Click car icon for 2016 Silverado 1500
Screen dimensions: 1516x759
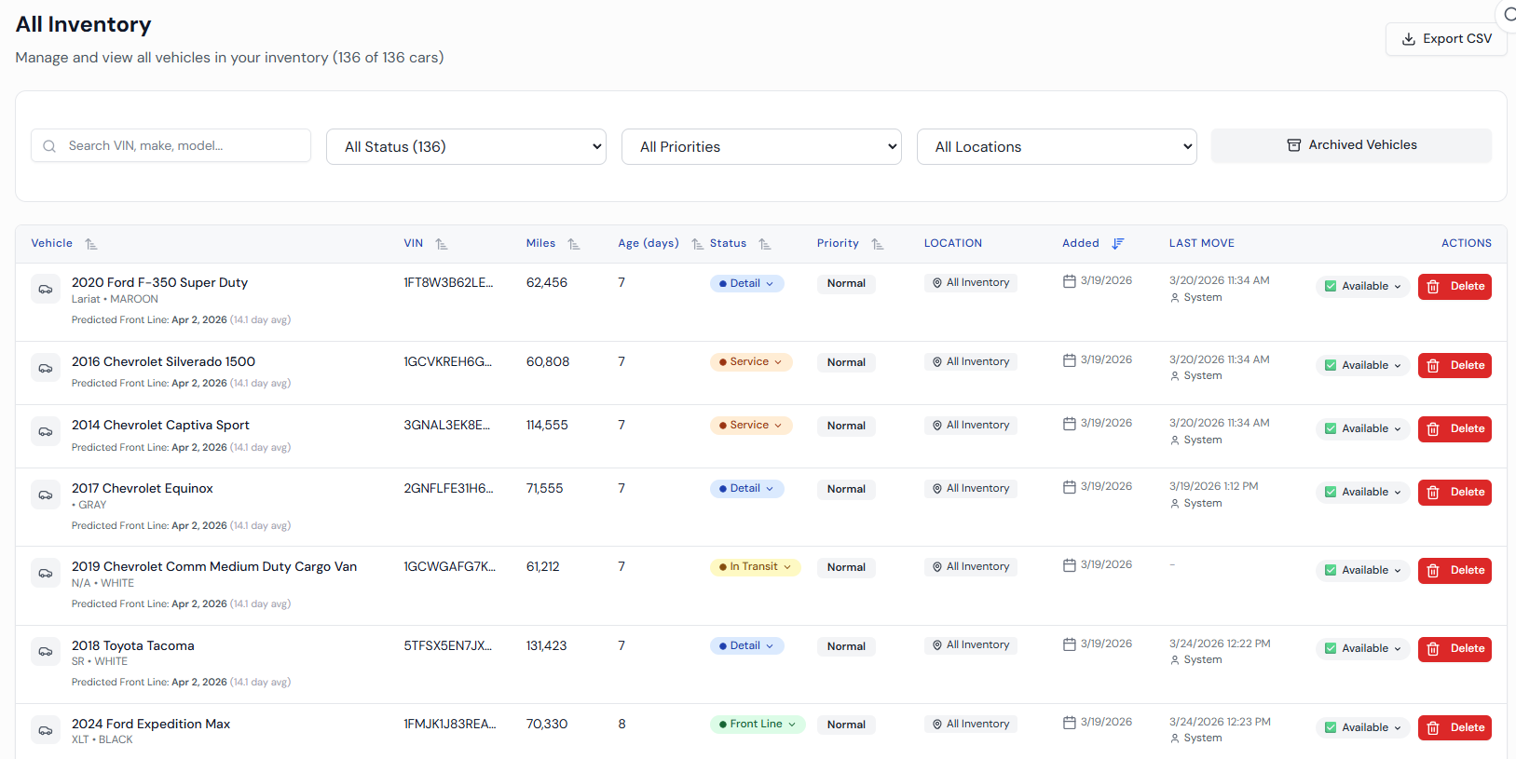point(46,369)
